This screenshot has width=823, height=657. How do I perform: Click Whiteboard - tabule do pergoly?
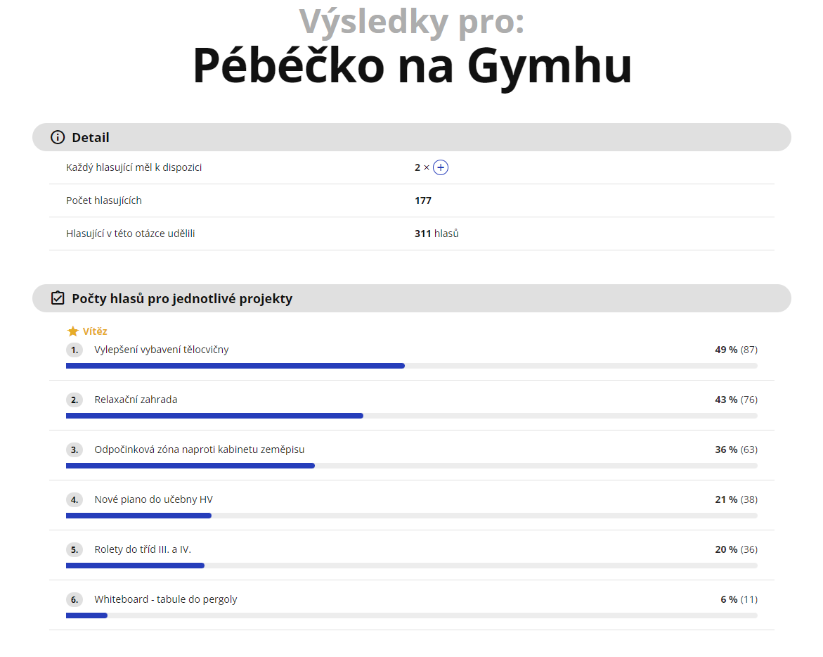point(166,599)
